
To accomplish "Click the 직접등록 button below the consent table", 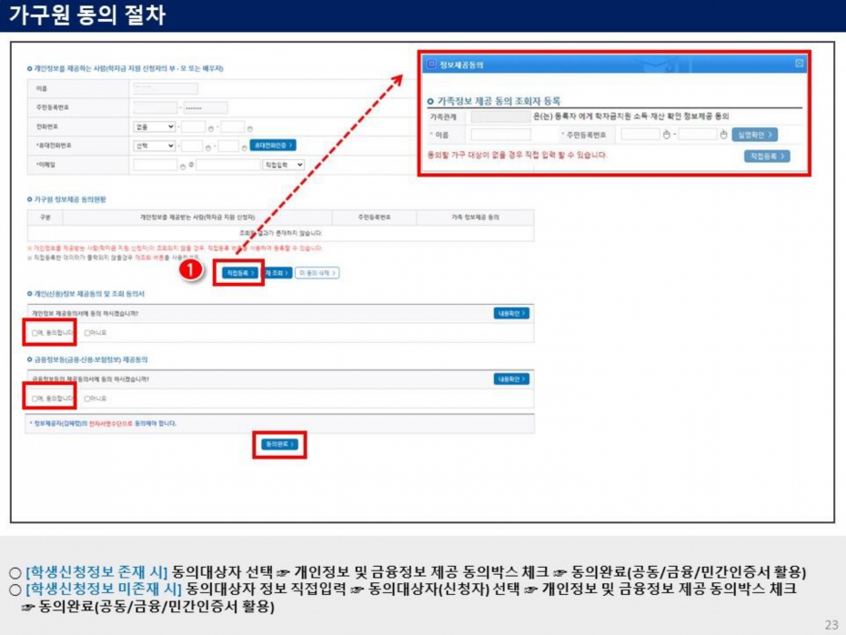I will 239,272.
